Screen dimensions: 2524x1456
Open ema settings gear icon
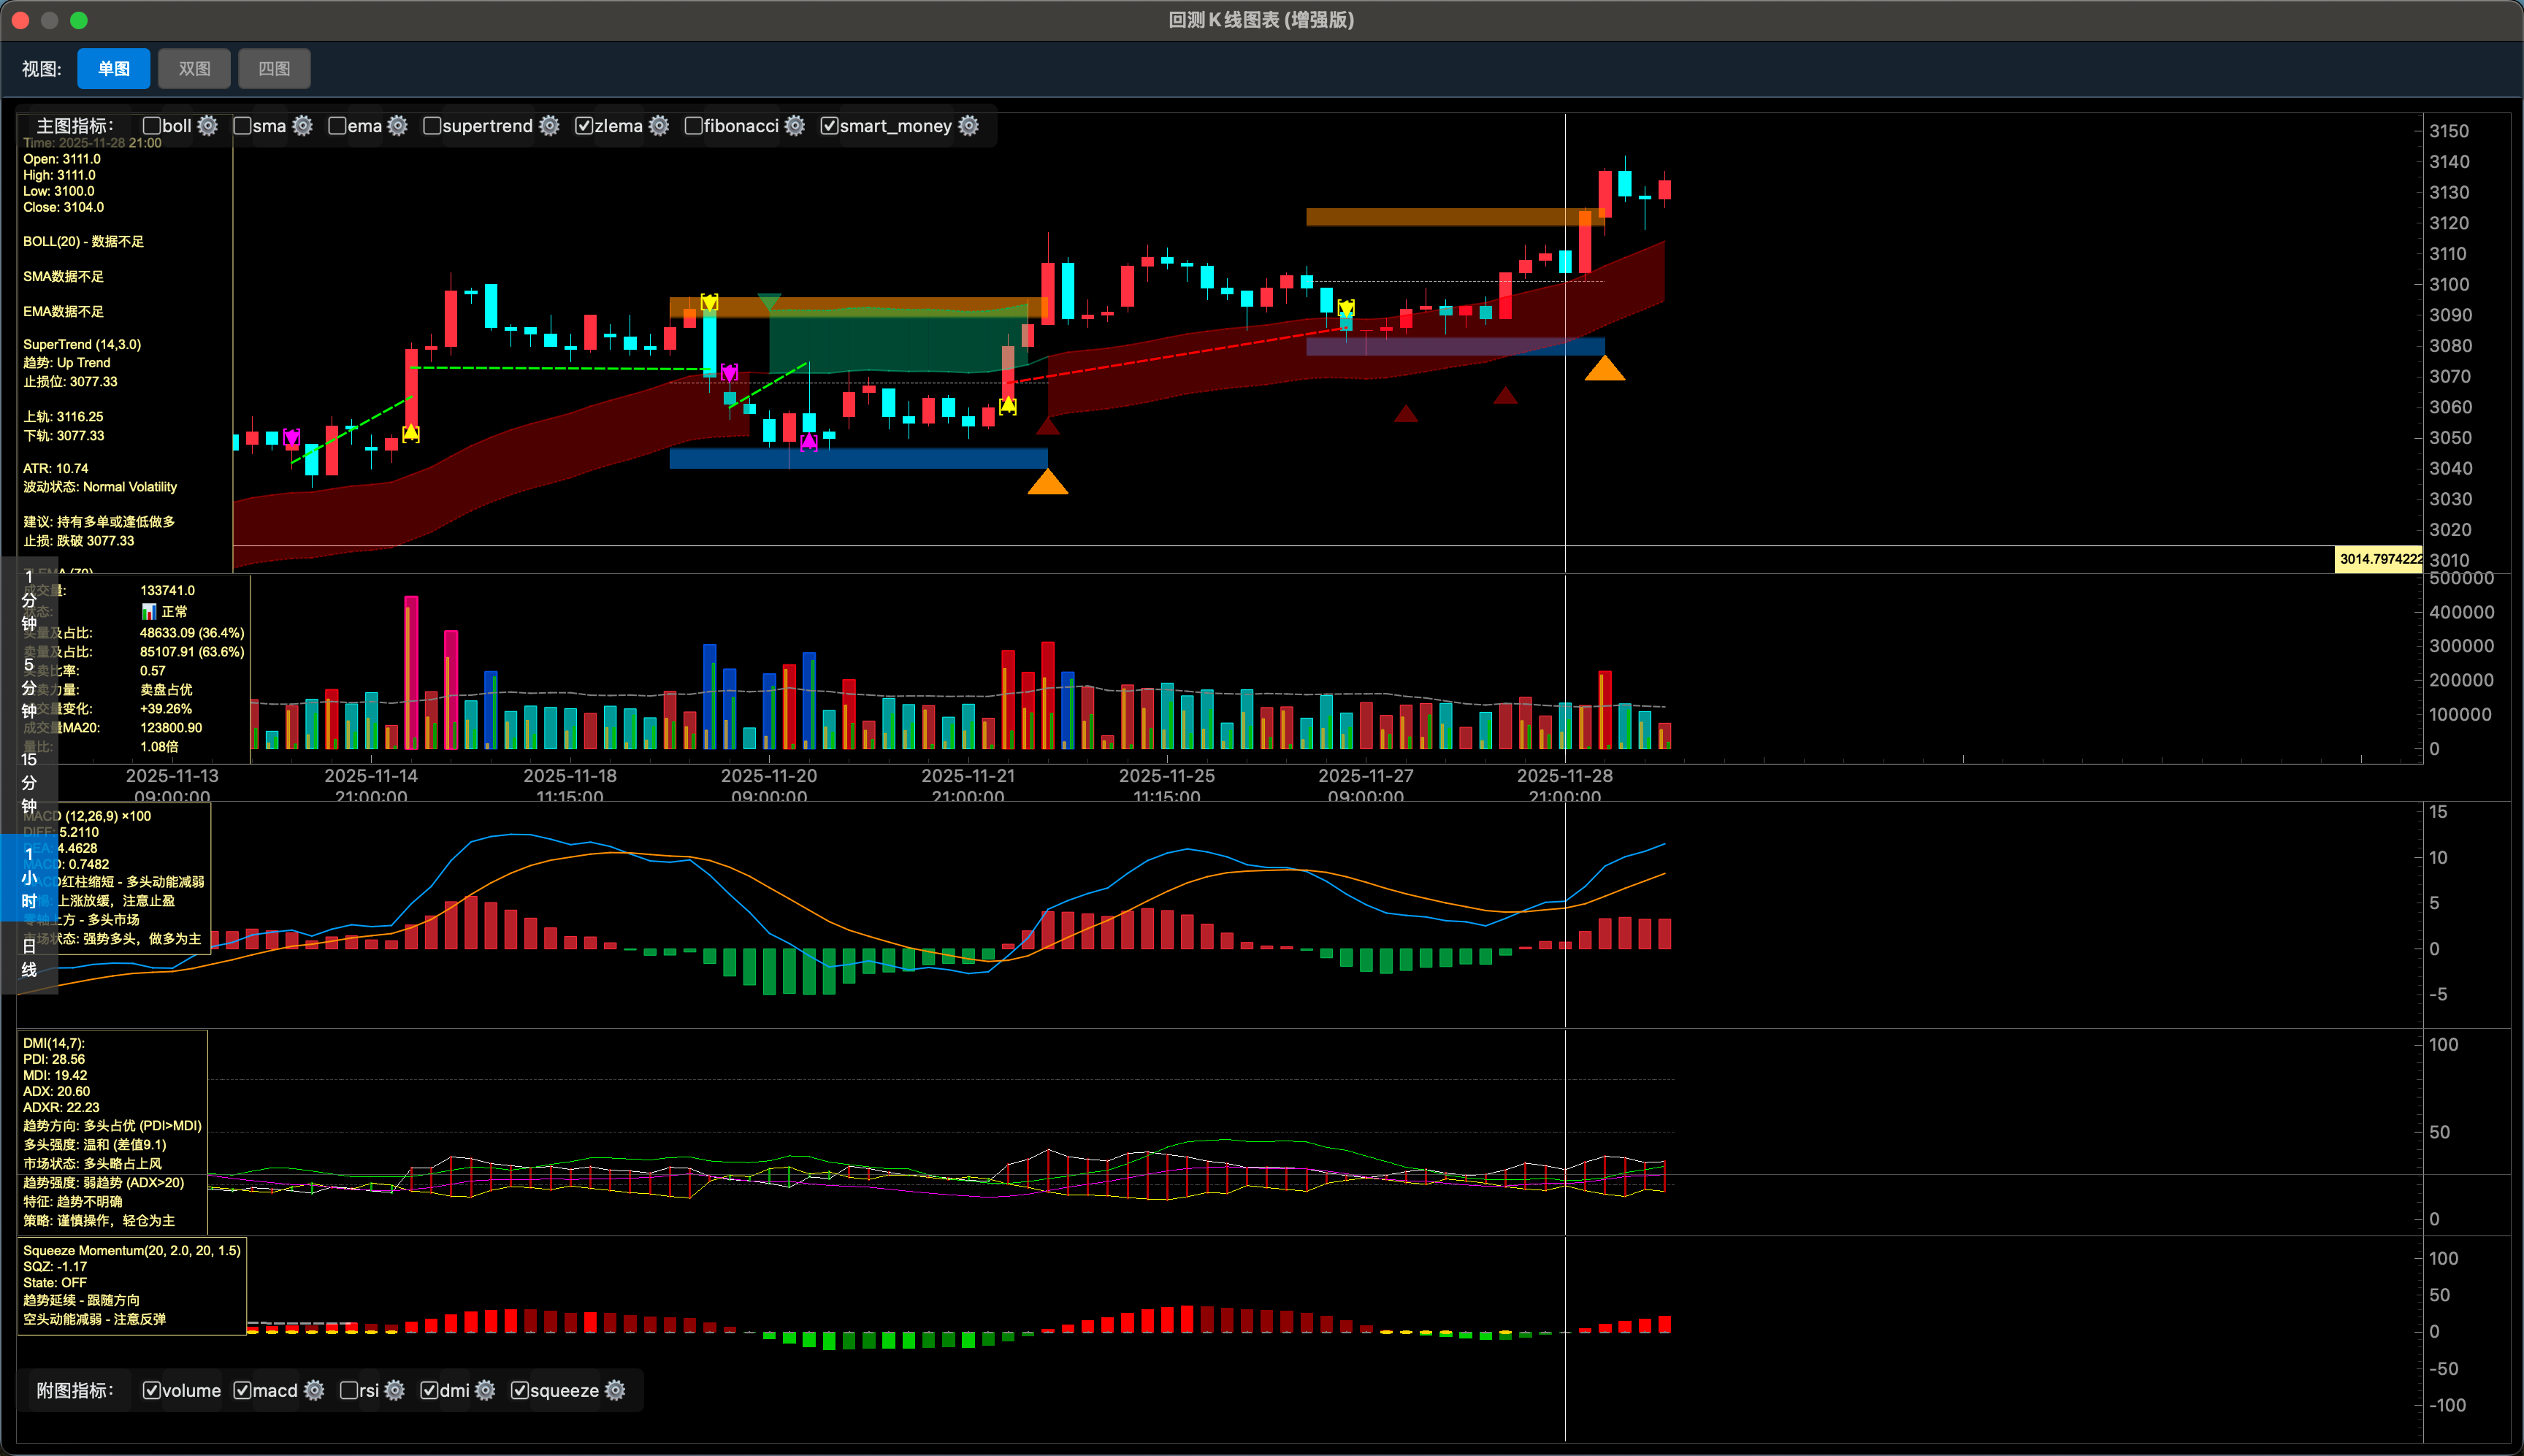pos(398,126)
